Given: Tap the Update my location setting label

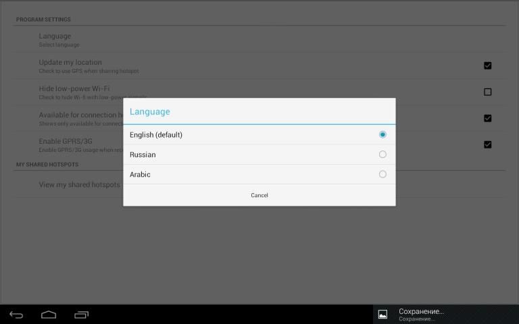Looking at the screenshot, I should coord(70,63).
